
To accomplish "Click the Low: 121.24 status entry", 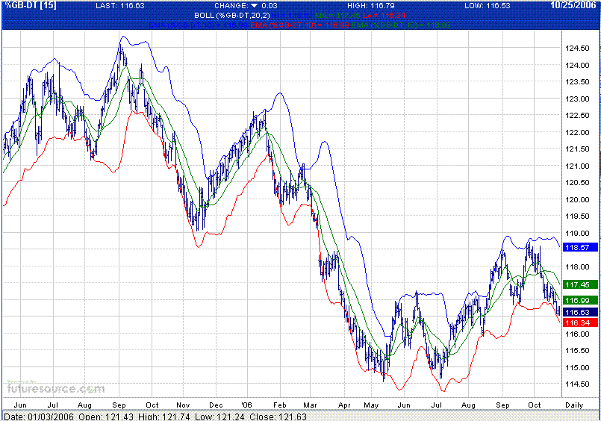I will (219, 417).
